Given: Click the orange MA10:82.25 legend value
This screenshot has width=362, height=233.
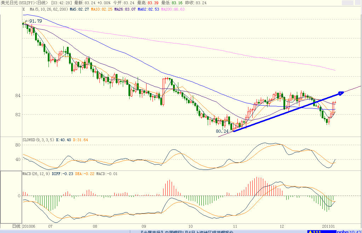Looking at the screenshot, I should click(102, 9).
